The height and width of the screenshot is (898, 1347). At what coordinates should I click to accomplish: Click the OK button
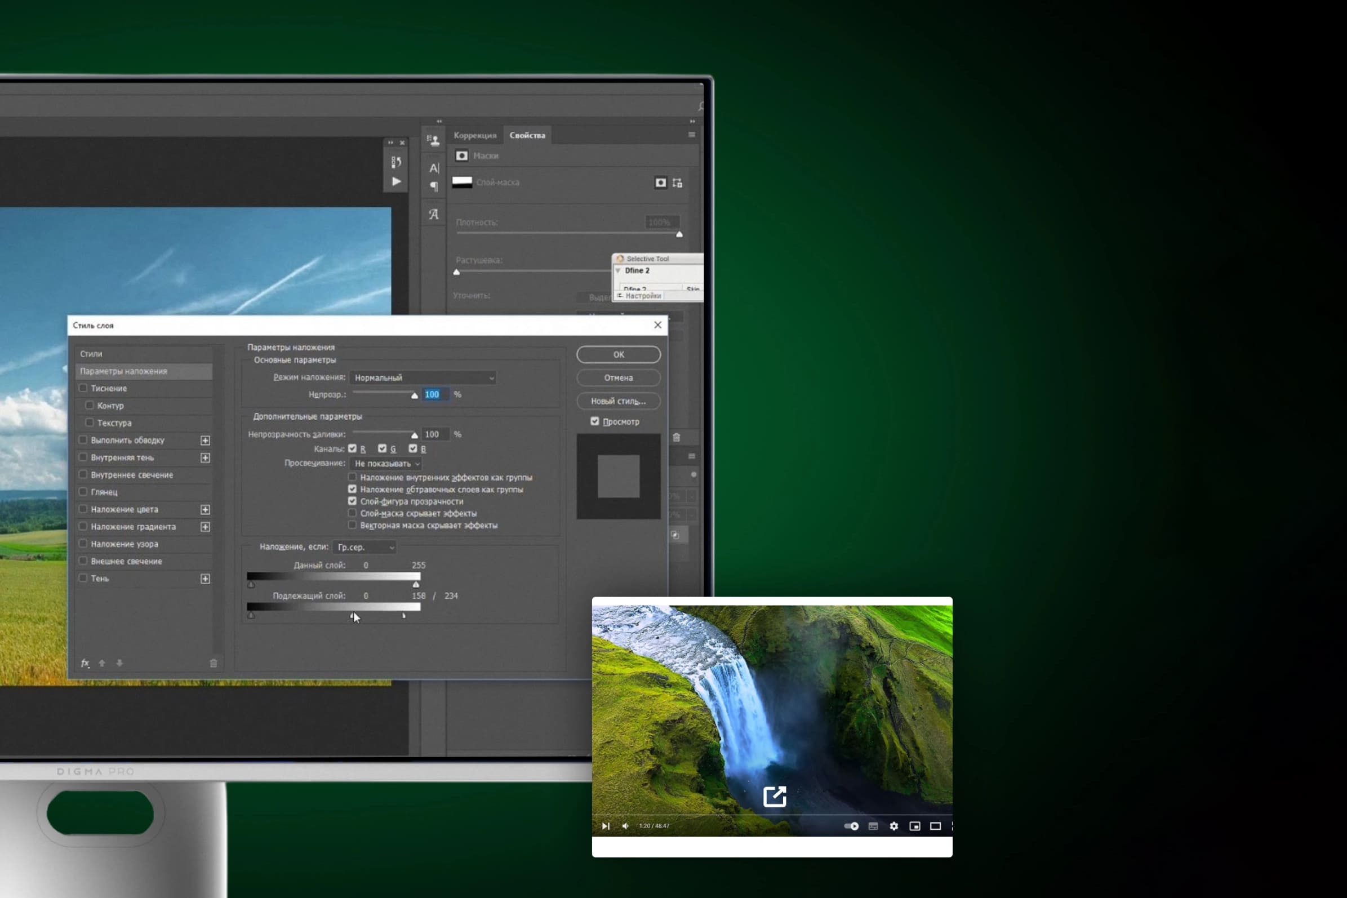(x=619, y=354)
